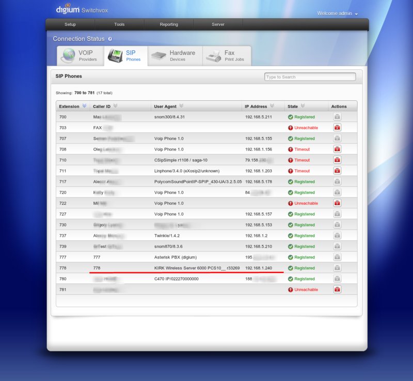
Task: Select the Asterisk PBX (digium) user agent
Action: pyautogui.click(x=176, y=257)
